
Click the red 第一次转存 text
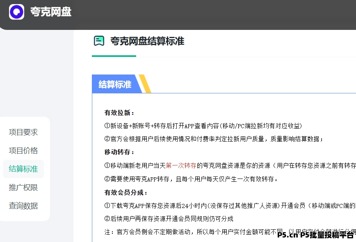(181, 165)
